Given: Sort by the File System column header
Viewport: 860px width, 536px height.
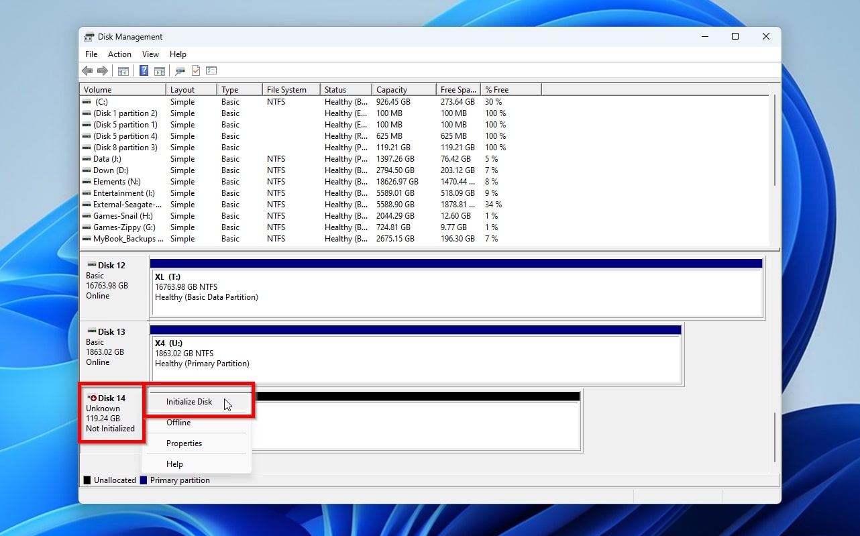Looking at the screenshot, I should click(x=291, y=89).
